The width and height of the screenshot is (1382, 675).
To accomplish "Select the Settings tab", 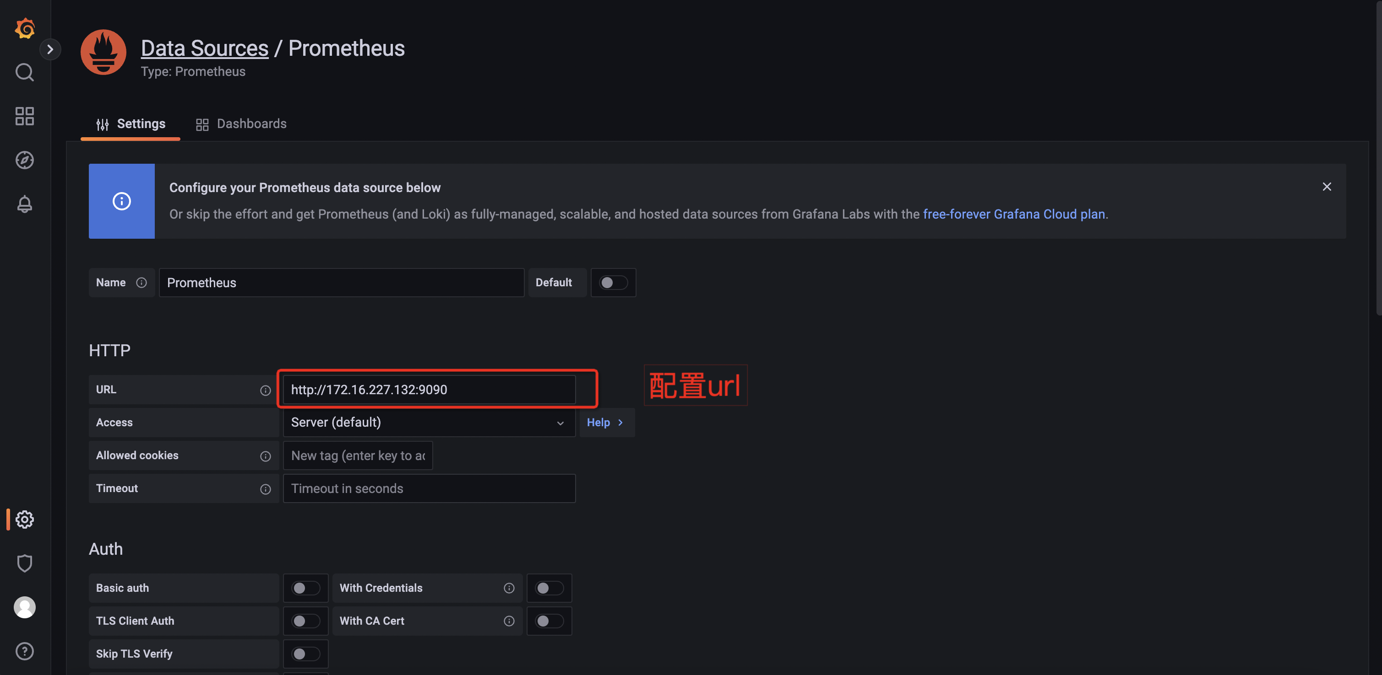I will click(x=131, y=124).
